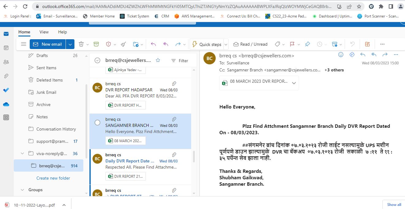Screen dimensions: 405x209
Task: Click the Undo icon in toolbar
Action: click(x=353, y=44)
